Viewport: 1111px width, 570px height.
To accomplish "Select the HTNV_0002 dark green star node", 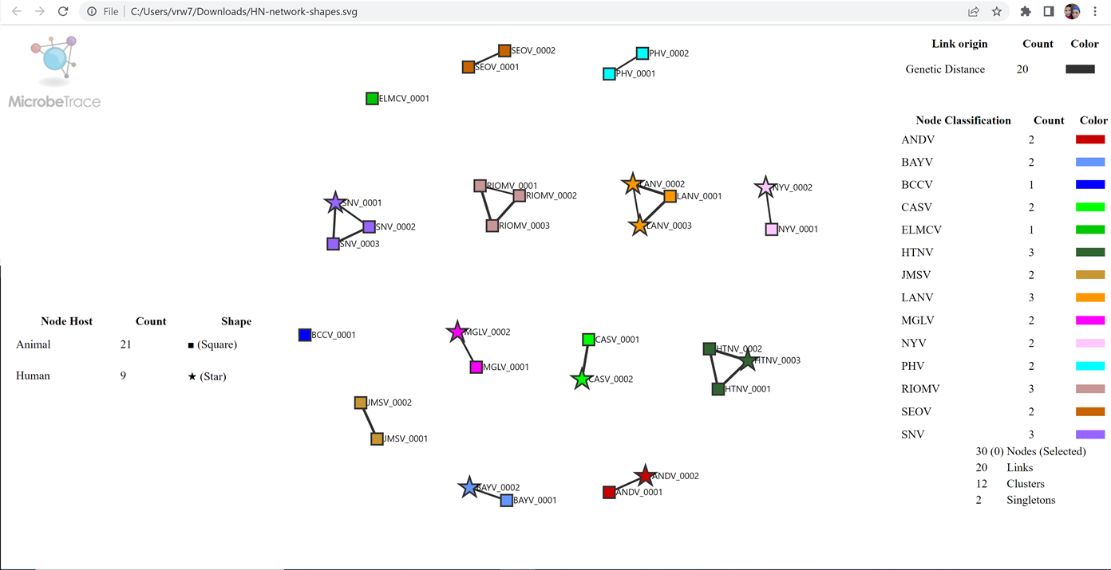I will click(746, 360).
